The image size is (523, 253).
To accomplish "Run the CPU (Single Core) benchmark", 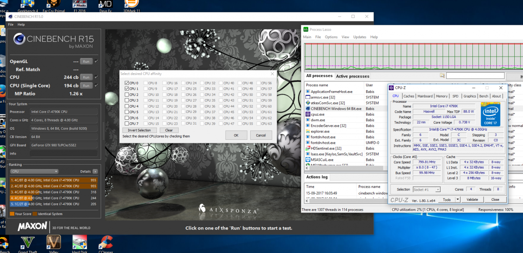I will point(86,85).
